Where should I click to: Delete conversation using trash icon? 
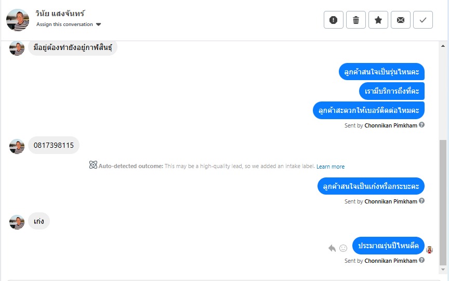click(x=355, y=20)
